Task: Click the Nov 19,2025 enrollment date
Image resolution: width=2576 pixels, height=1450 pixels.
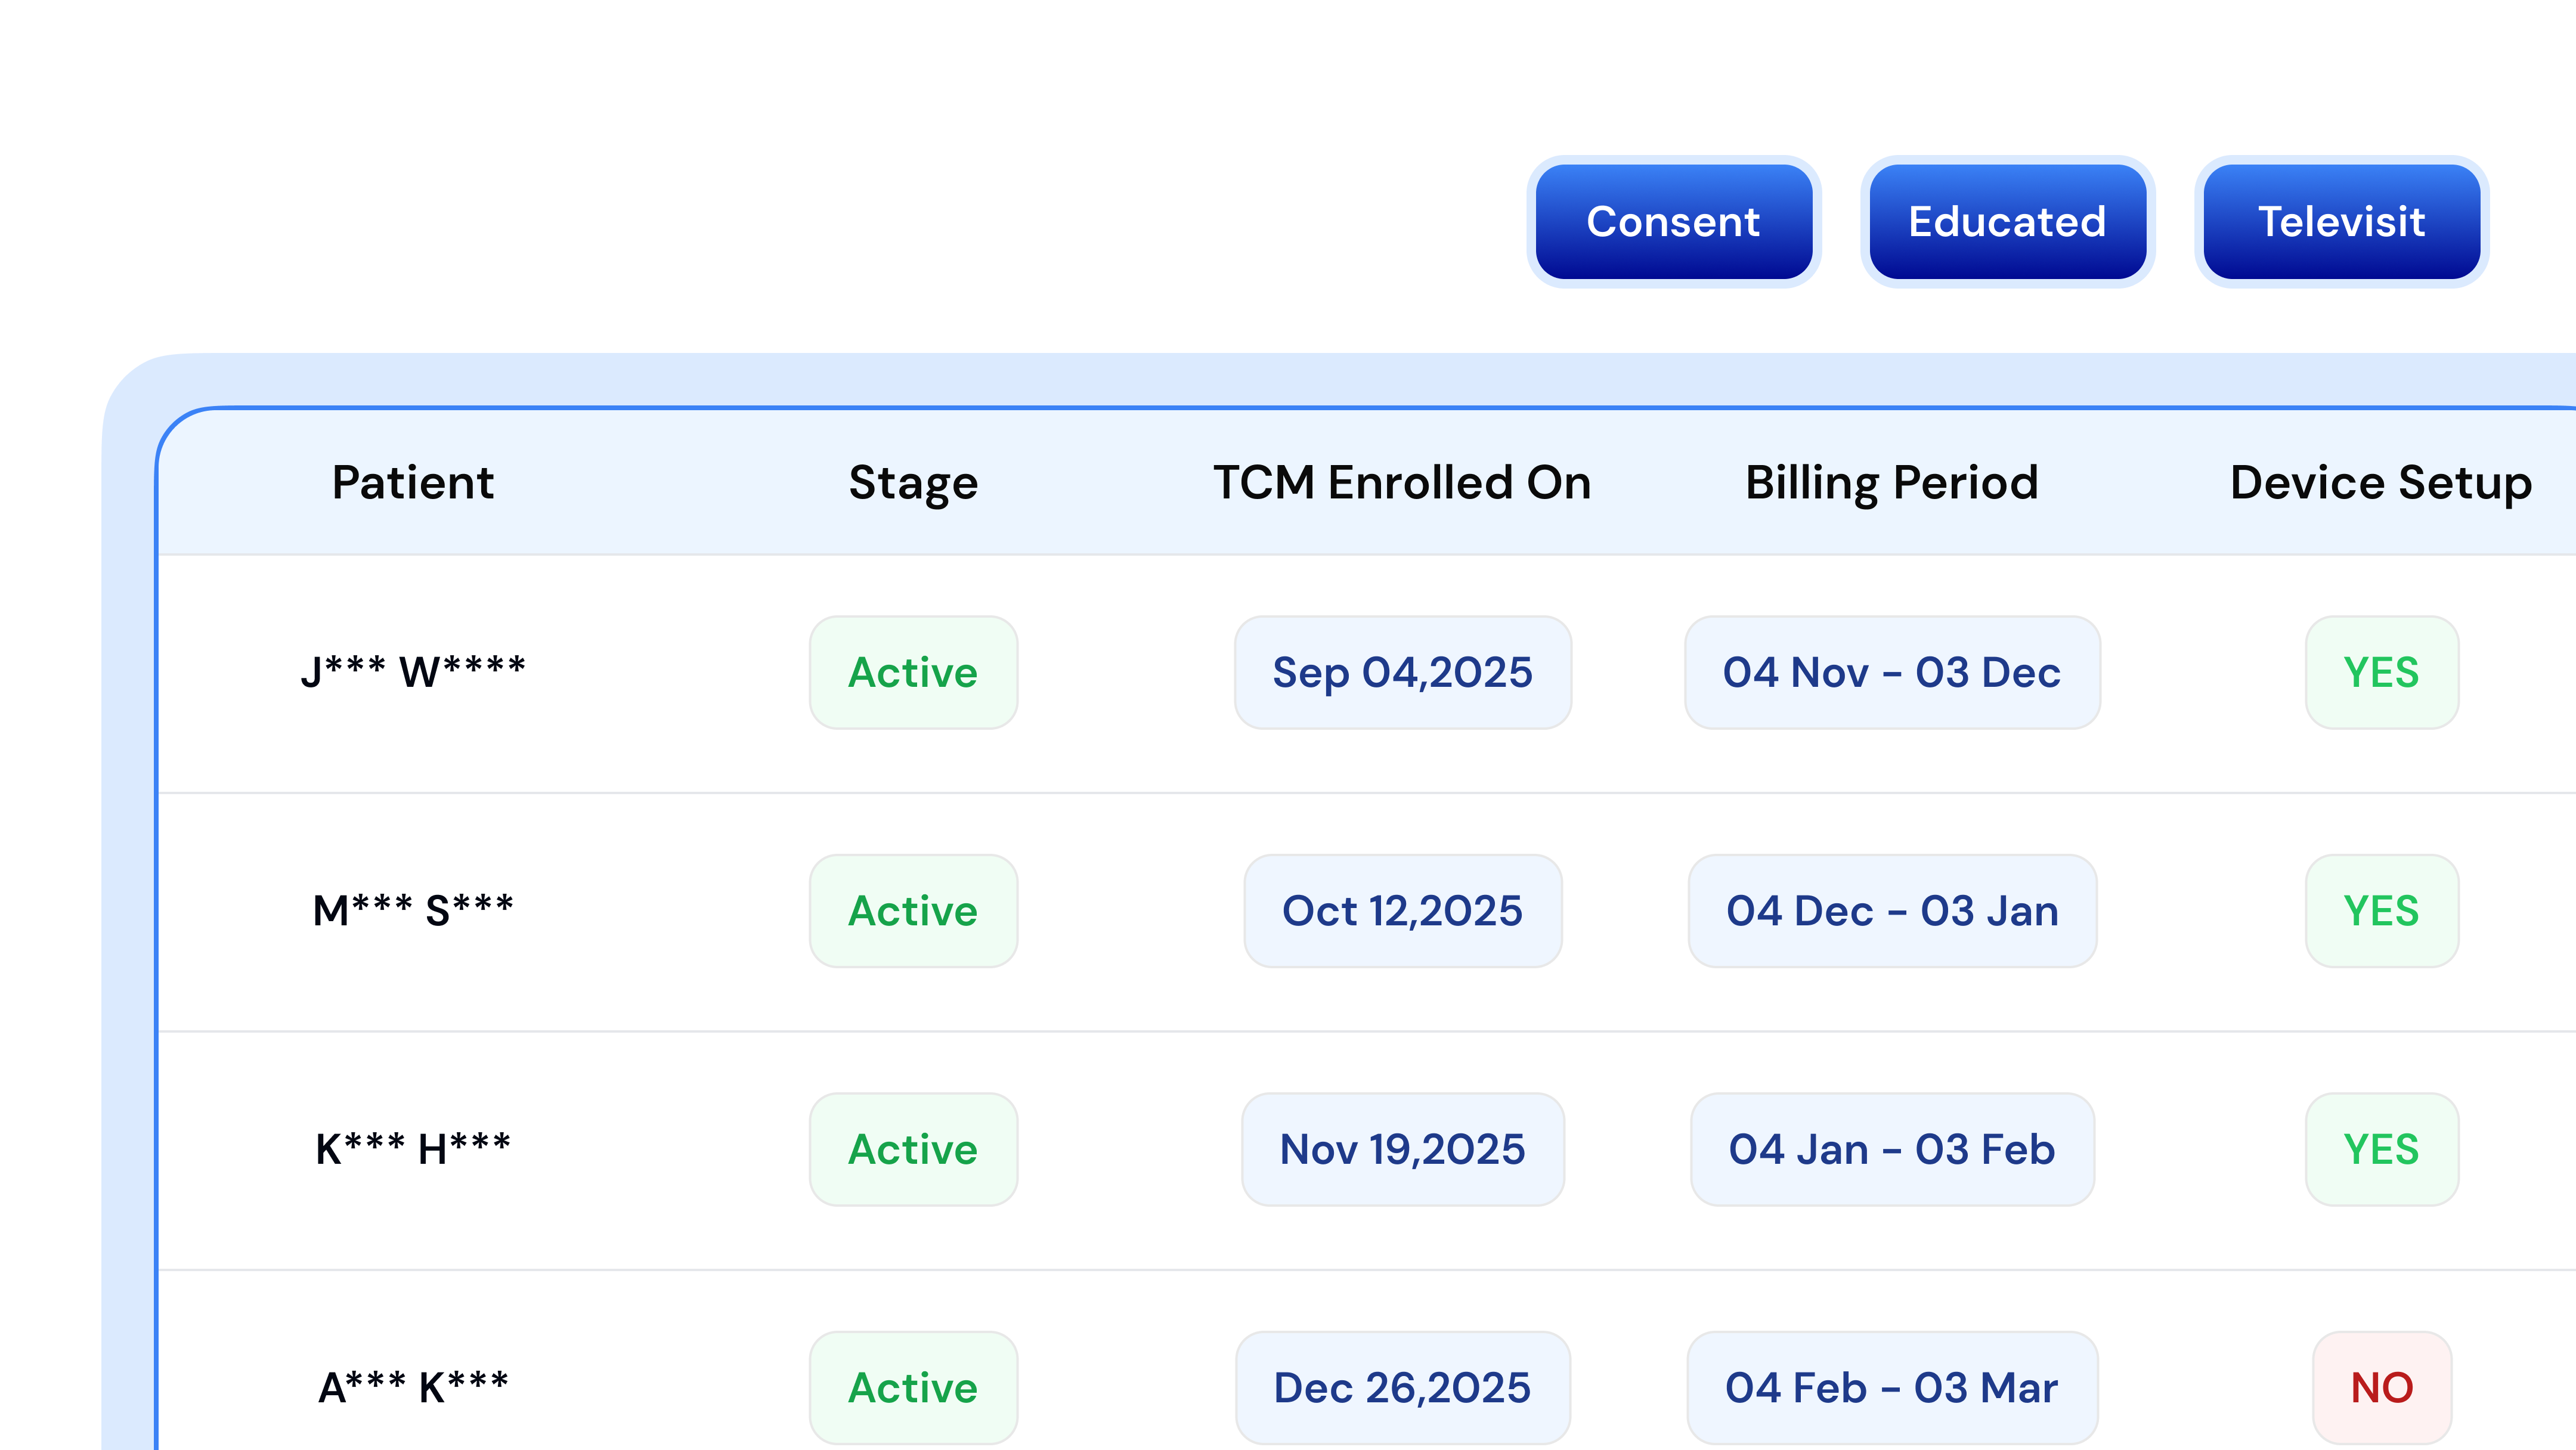Action: 1402,1149
